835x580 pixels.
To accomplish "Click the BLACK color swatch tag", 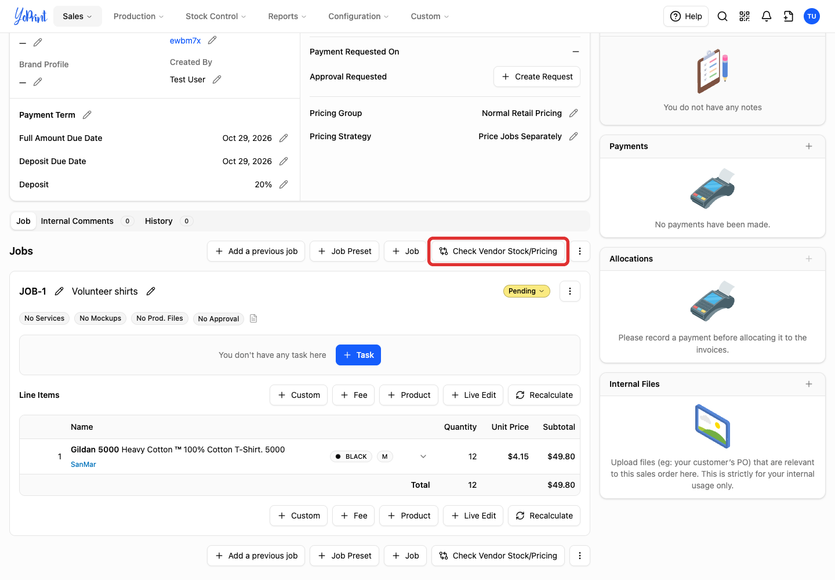I will click(x=351, y=456).
